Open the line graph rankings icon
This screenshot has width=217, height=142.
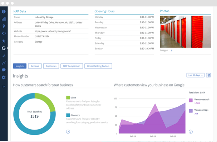[4, 63]
